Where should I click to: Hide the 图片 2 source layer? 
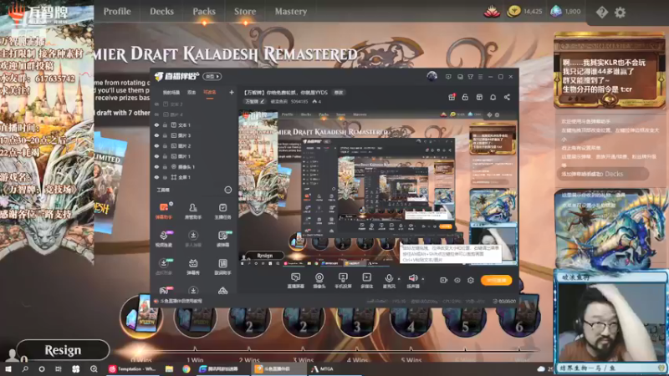pyautogui.click(x=156, y=145)
